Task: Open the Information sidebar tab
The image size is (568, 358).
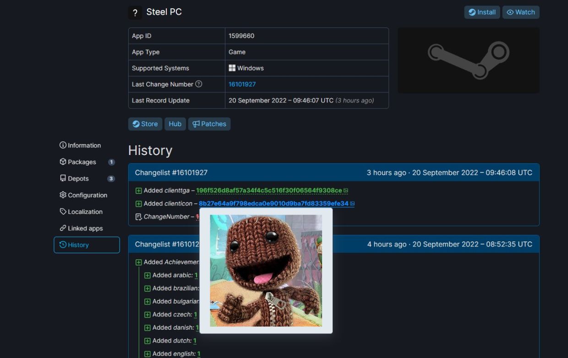Action: click(80, 145)
